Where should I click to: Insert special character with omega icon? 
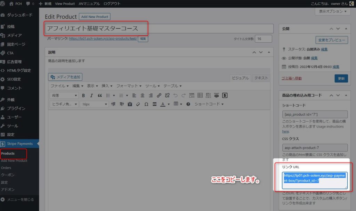(x=146, y=104)
